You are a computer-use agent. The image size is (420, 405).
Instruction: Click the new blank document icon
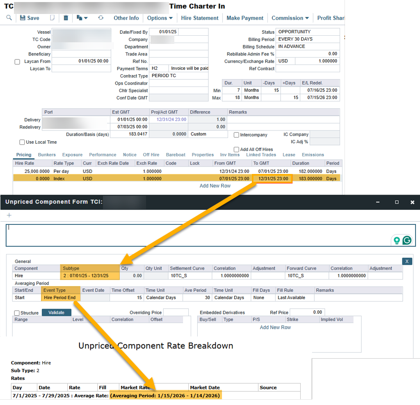click(x=52, y=18)
